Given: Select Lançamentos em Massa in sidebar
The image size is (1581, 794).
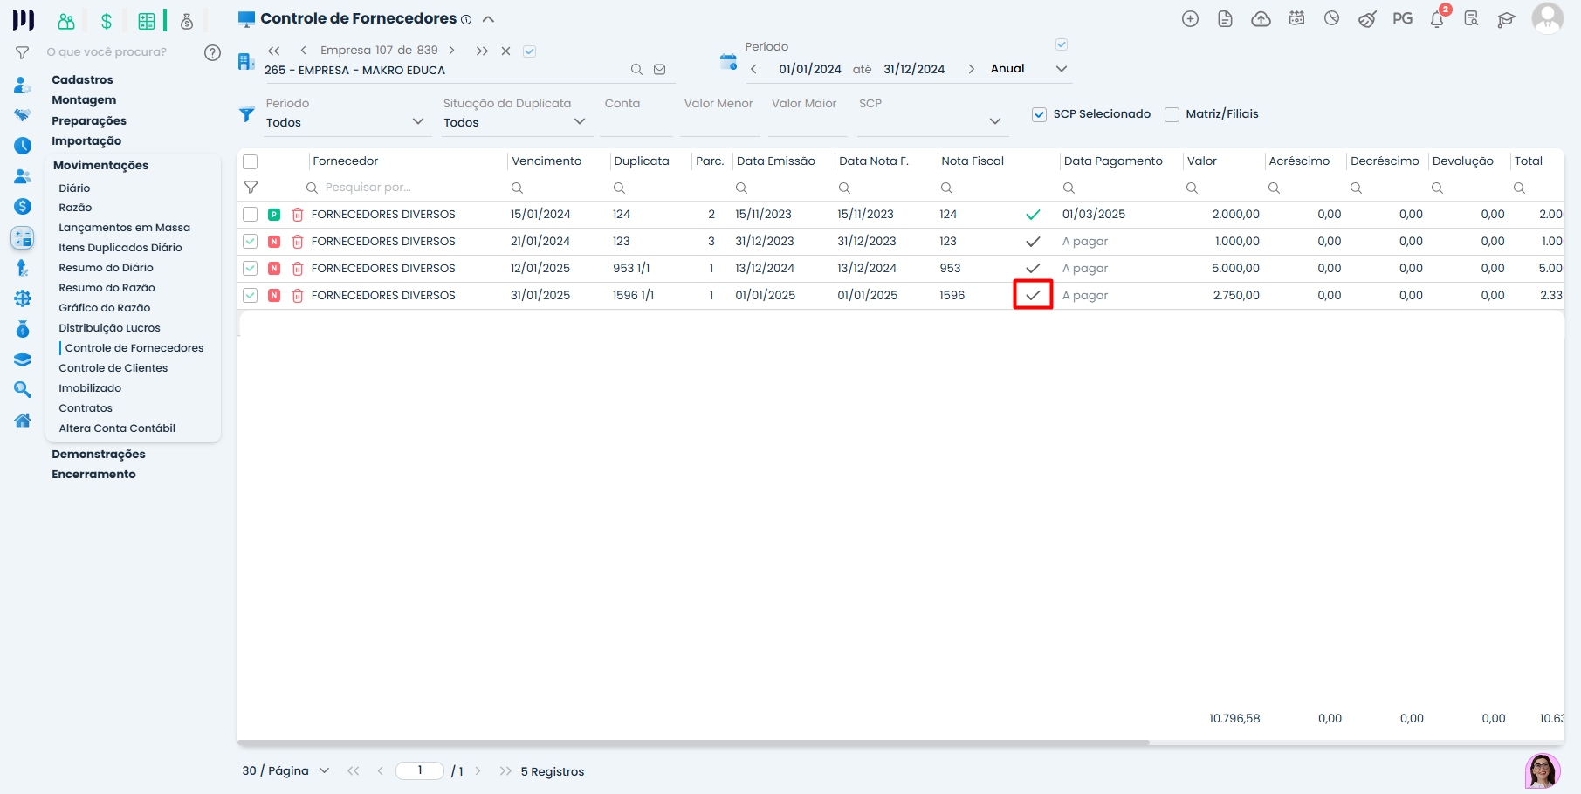Looking at the screenshot, I should coord(124,228).
